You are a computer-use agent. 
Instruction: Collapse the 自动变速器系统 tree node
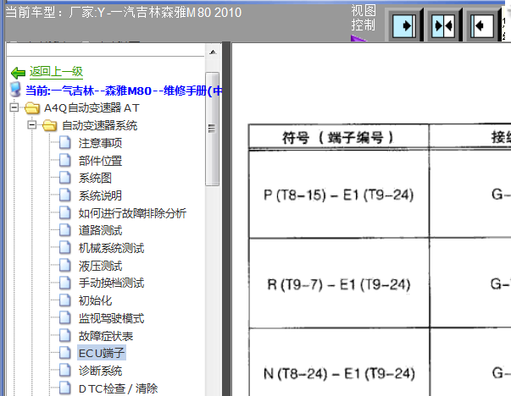32,124
